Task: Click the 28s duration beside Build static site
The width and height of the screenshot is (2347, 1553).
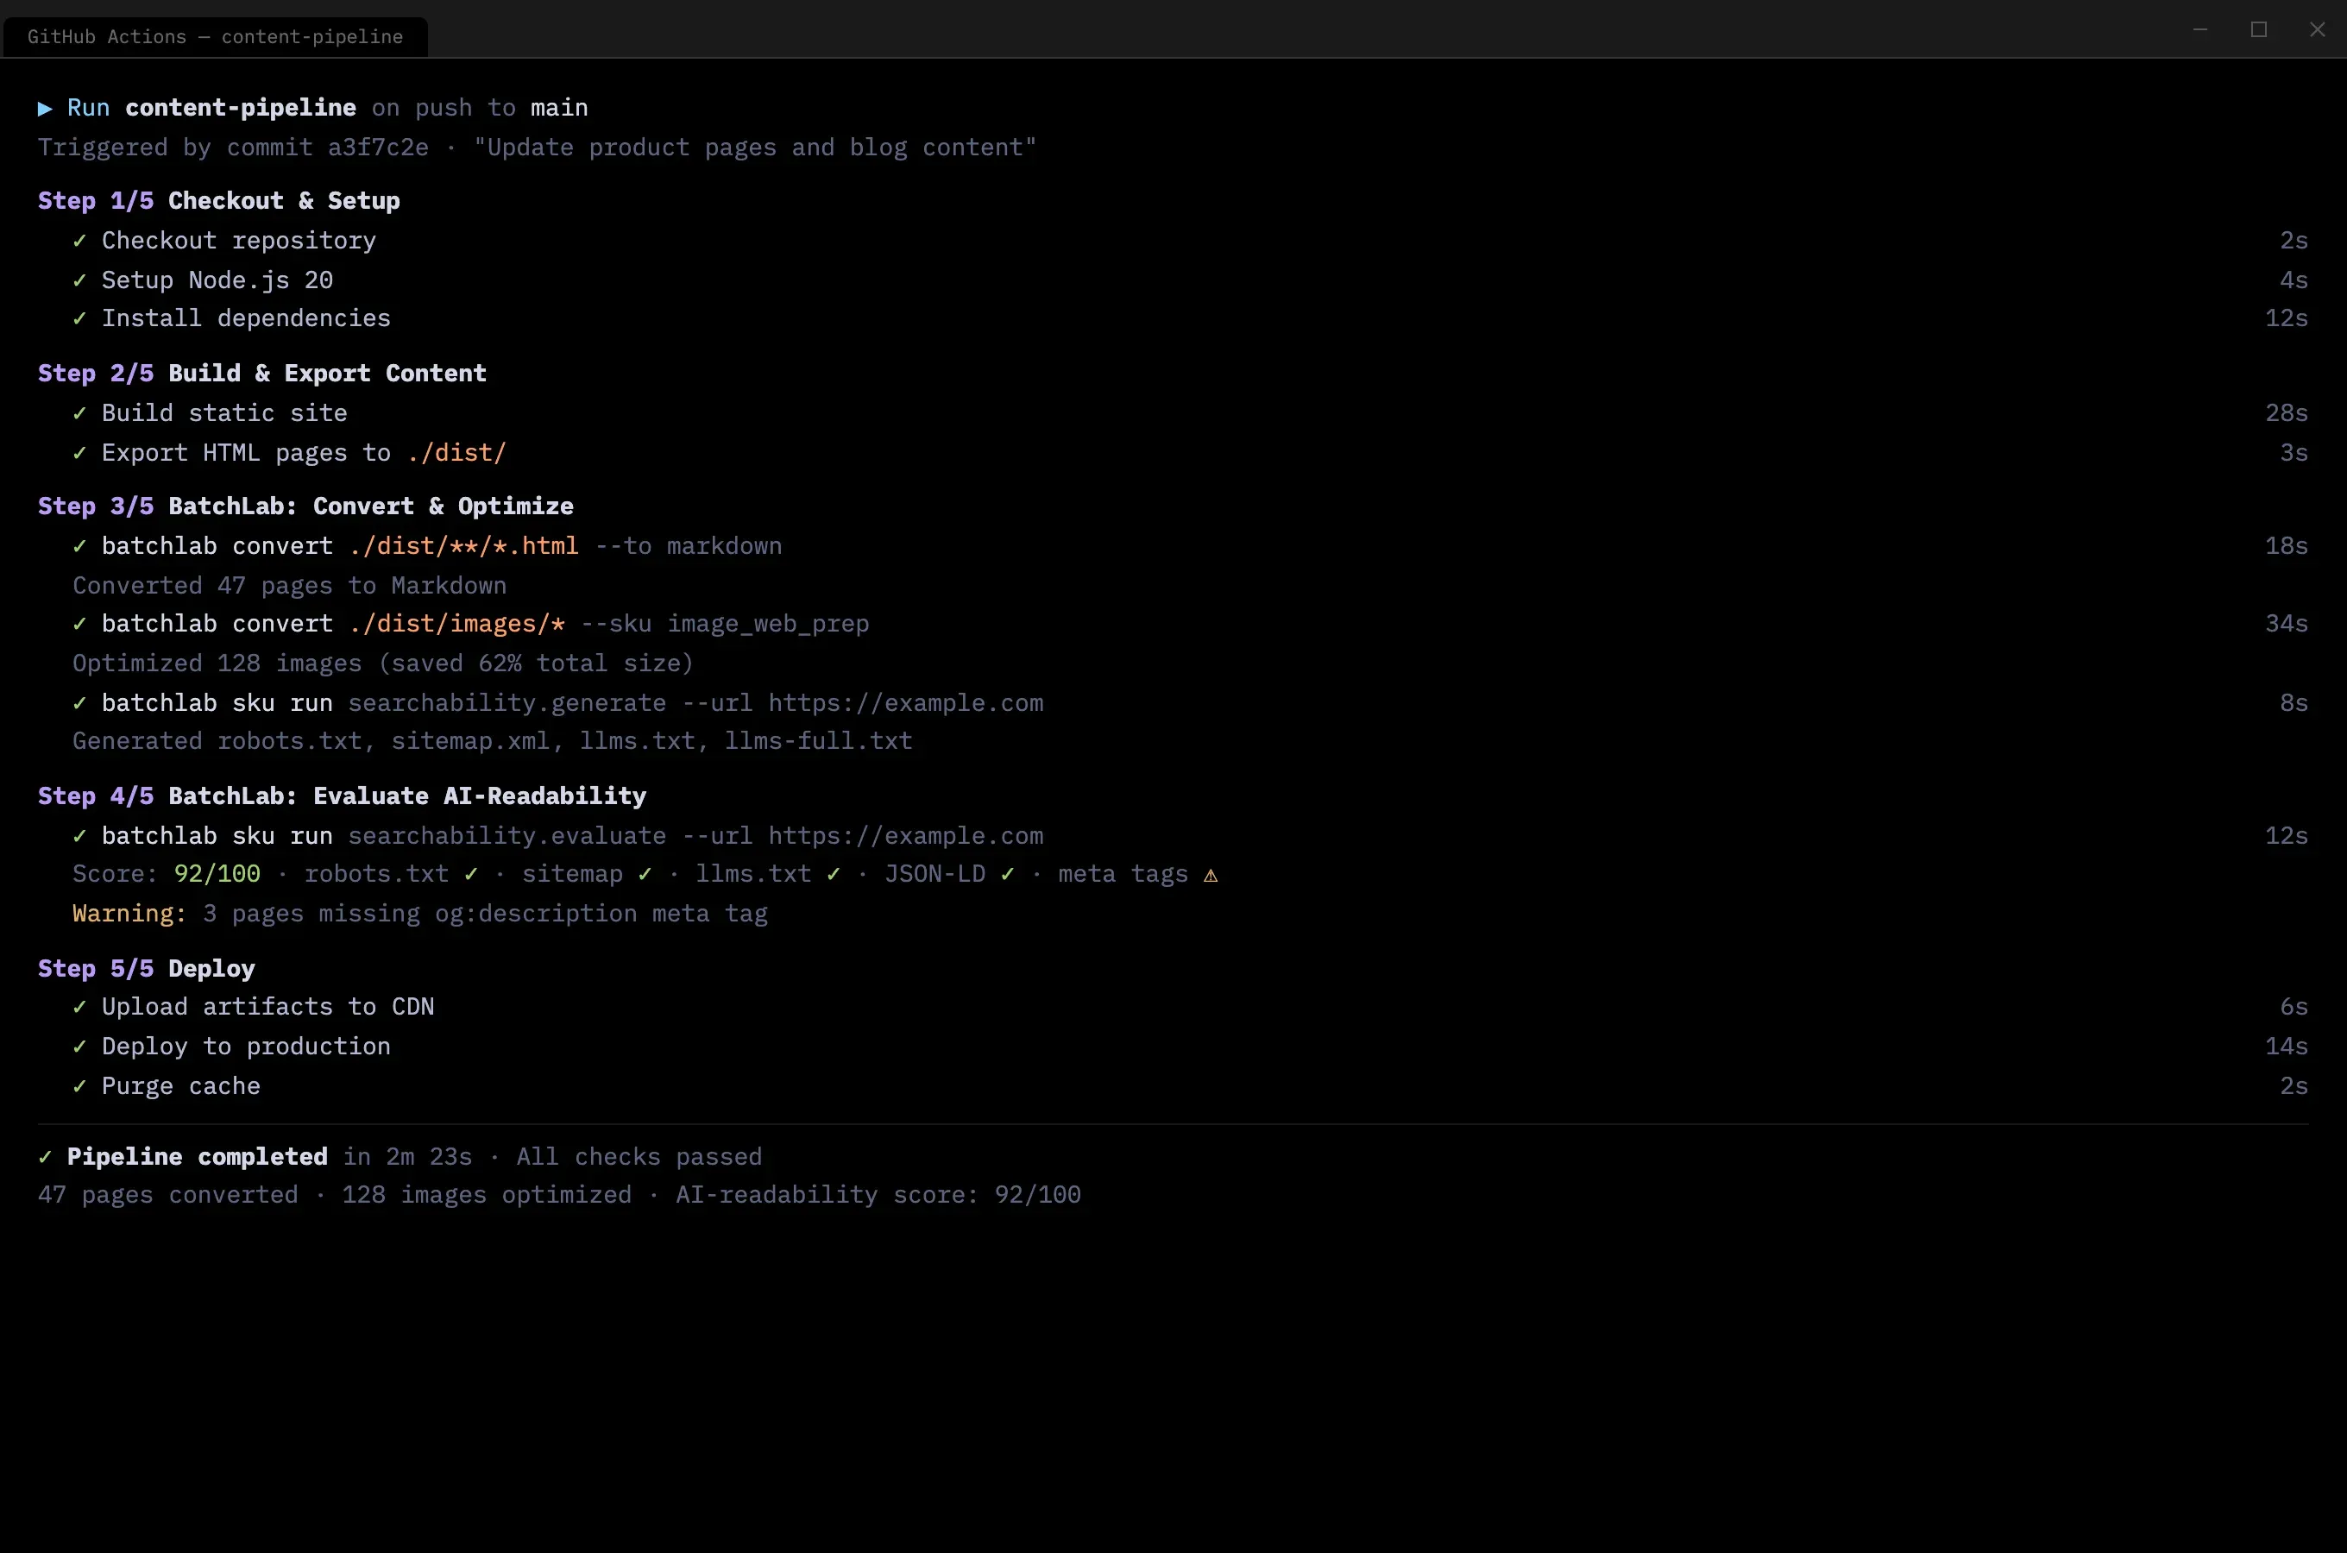Action: tap(2287, 413)
